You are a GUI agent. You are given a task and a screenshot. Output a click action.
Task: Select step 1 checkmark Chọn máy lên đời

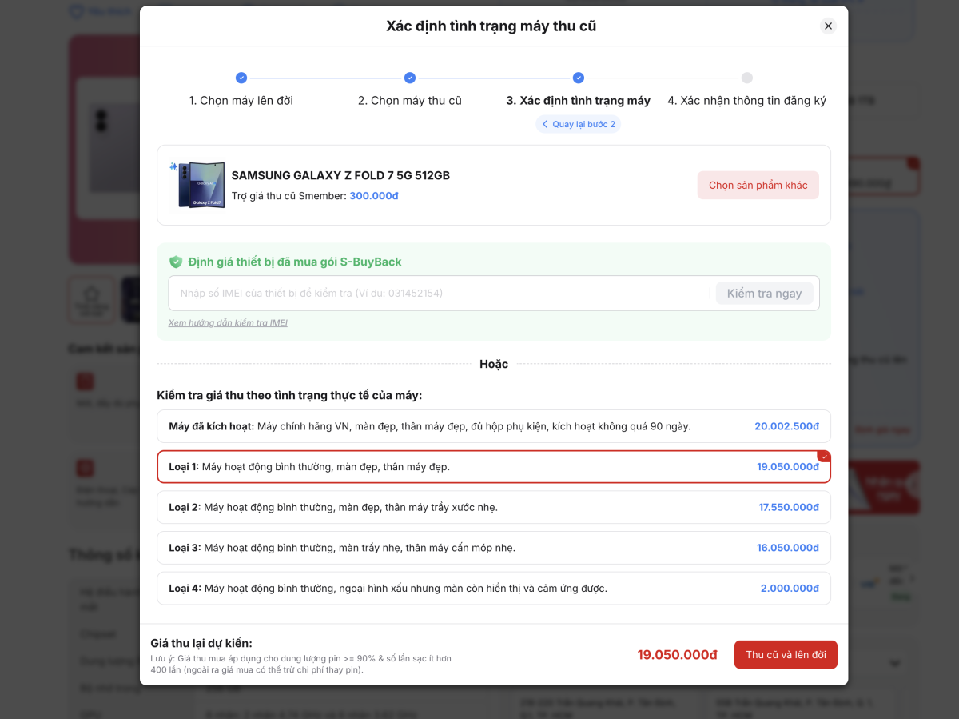(241, 78)
